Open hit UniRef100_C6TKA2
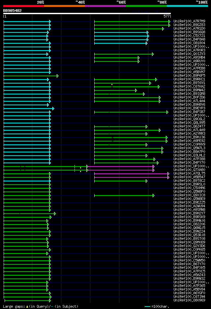Viewport: 211px width, 309px height. (x=189, y=87)
